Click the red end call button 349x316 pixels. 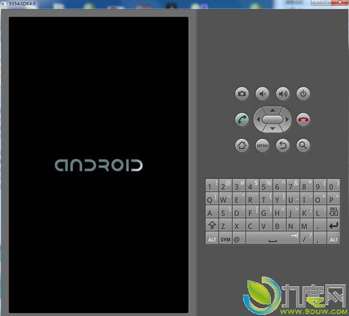pos(303,120)
